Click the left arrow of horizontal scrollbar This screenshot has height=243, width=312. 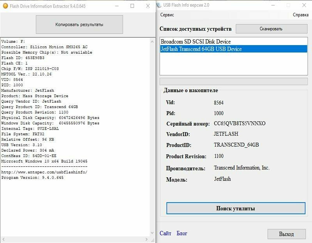pos(4,239)
